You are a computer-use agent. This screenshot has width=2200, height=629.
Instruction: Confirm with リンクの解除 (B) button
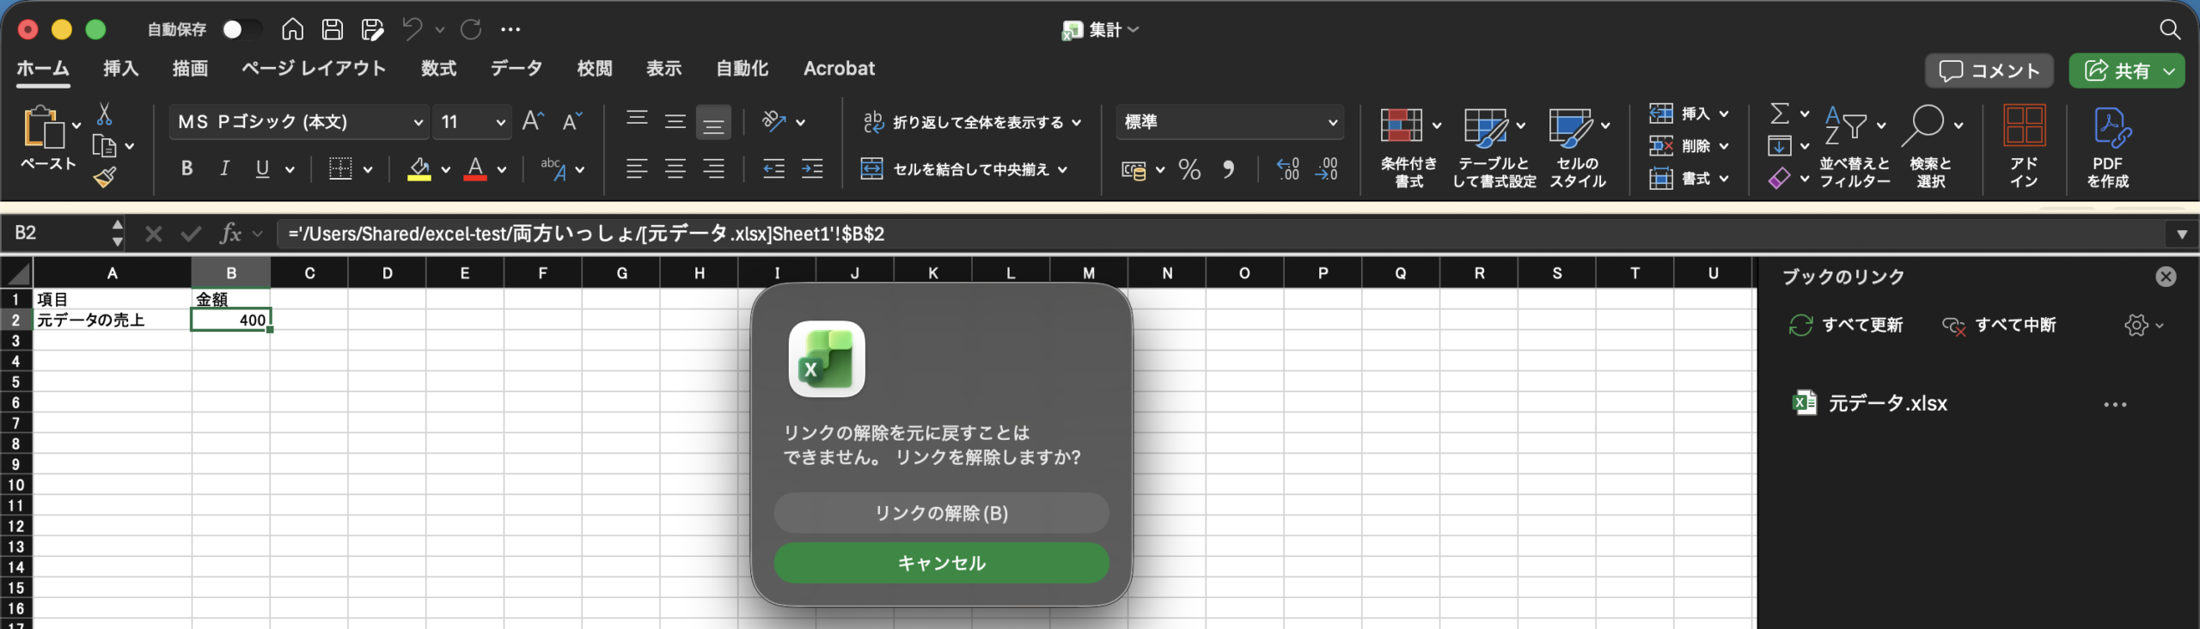click(941, 513)
